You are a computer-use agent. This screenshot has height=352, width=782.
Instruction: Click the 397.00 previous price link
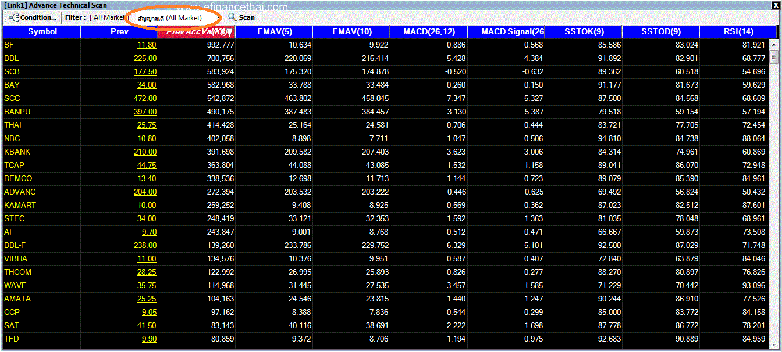[145, 112]
